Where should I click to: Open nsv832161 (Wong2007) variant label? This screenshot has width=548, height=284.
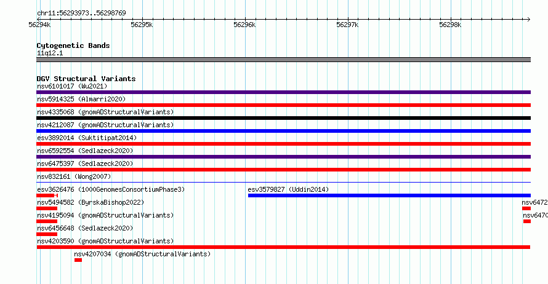74,176
